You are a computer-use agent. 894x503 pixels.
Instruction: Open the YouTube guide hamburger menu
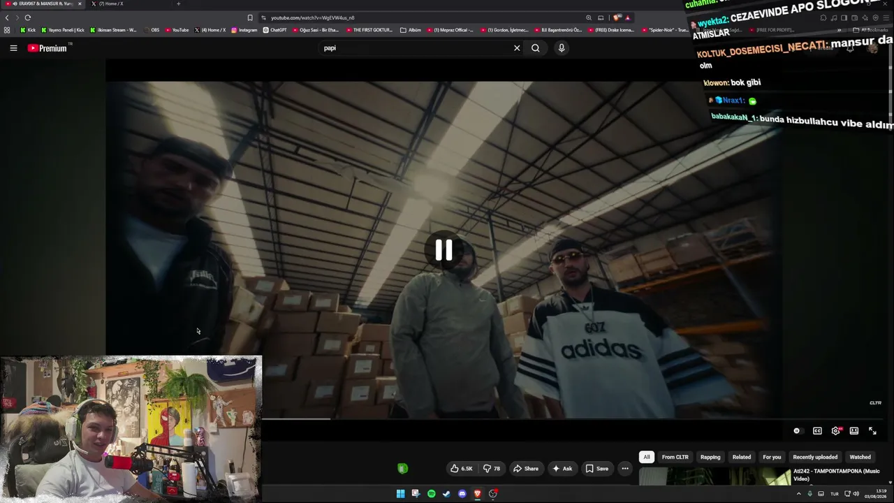point(13,48)
